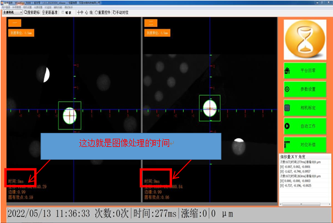Click the 手动对位 toolbar button
The image size is (333, 223).
click(120, 12)
